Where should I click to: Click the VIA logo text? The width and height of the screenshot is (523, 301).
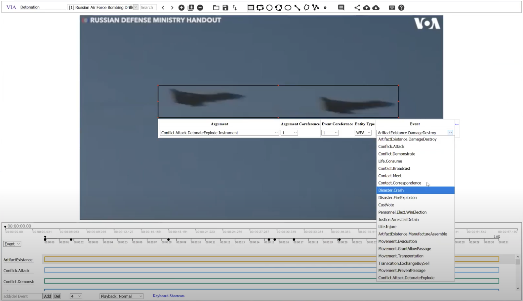(11, 7)
